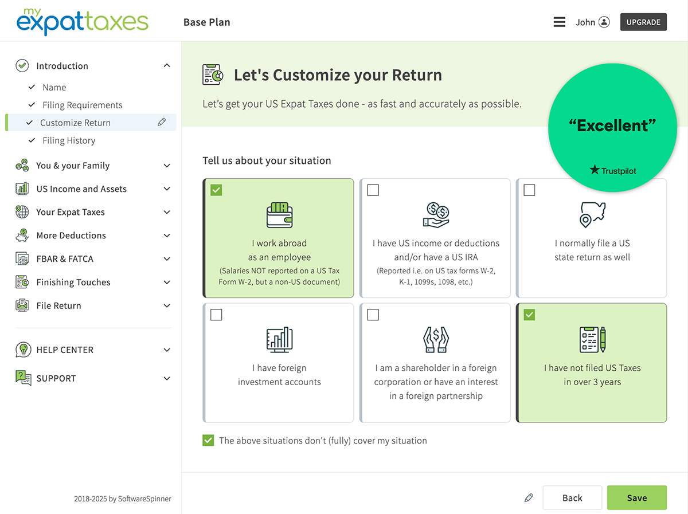Expand the SUPPORT section chevron

point(167,378)
